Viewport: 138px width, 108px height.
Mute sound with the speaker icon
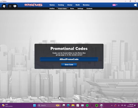click(135, 5)
